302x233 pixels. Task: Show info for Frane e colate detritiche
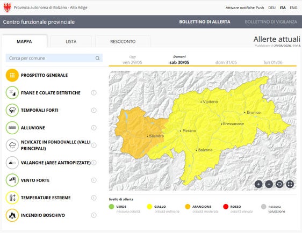point(94,93)
